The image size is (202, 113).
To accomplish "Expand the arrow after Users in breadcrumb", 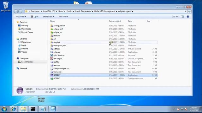I will (65, 11).
